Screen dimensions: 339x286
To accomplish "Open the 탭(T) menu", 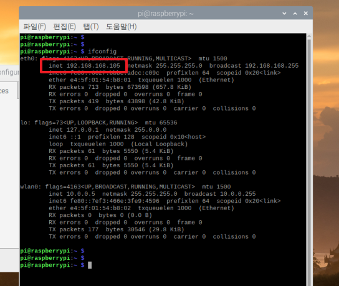I will click(91, 27).
